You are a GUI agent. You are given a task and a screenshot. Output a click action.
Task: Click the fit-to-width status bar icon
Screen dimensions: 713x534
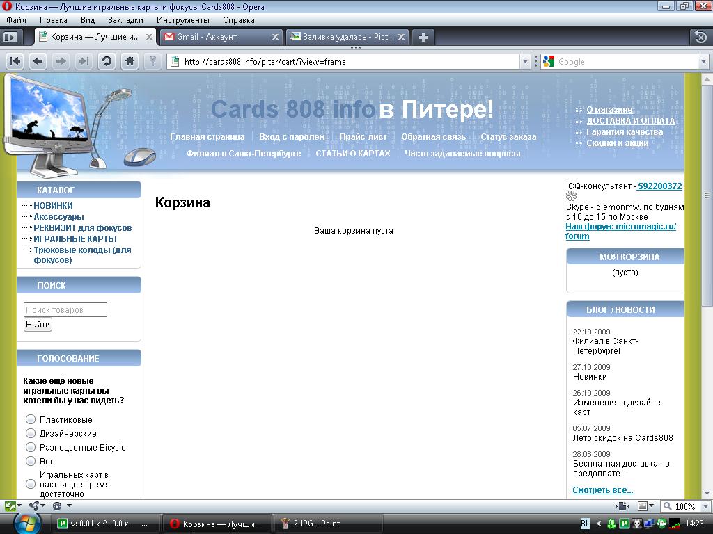622,506
